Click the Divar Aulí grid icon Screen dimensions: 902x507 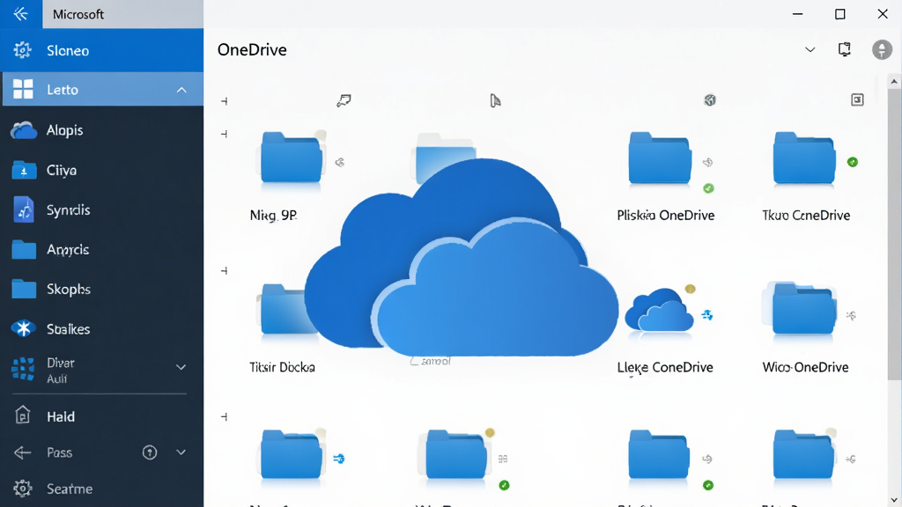(23, 369)
